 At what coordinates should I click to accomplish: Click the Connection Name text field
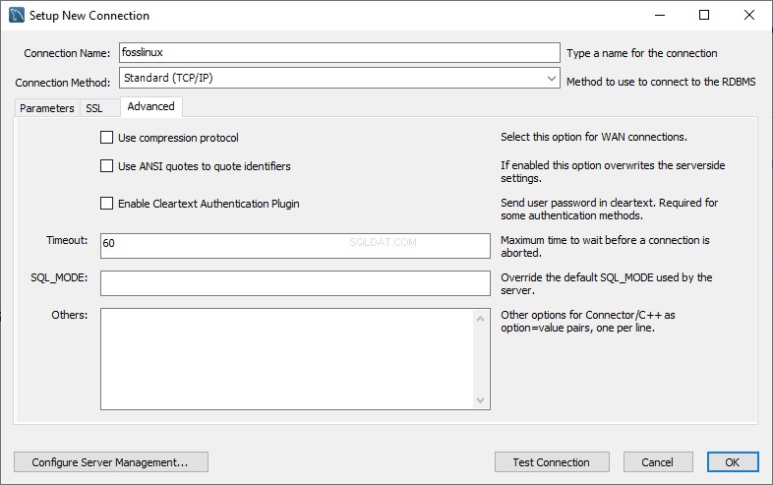(339, 52)
